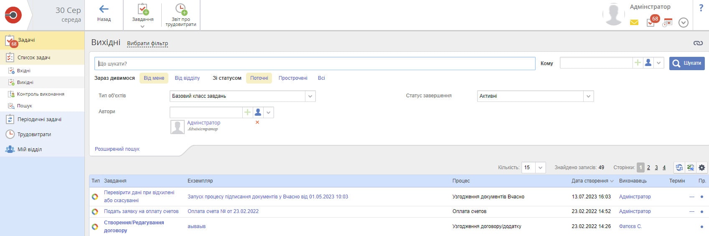
Task: Open the calendar icon in header
Action: [668, 23]
